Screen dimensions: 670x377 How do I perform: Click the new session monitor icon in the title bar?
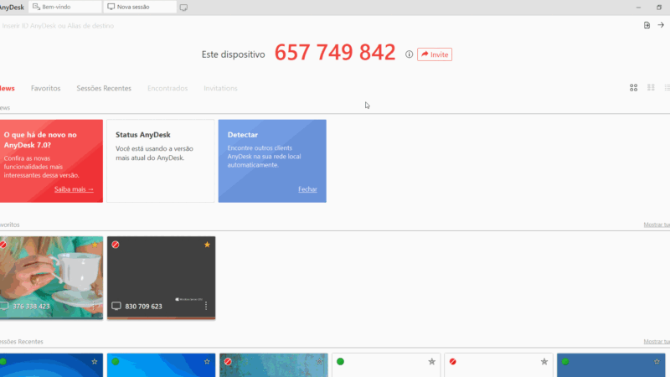183,8
